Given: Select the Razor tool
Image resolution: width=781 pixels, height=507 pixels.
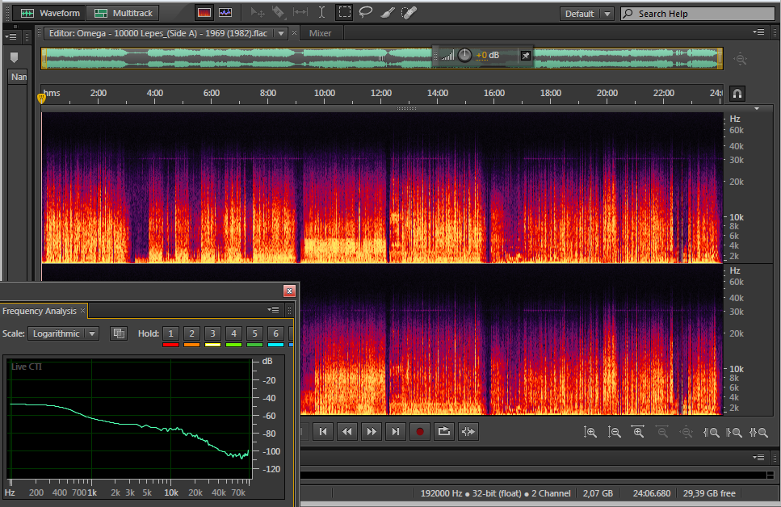Looking at the screenshot, I should click(278, 12).
